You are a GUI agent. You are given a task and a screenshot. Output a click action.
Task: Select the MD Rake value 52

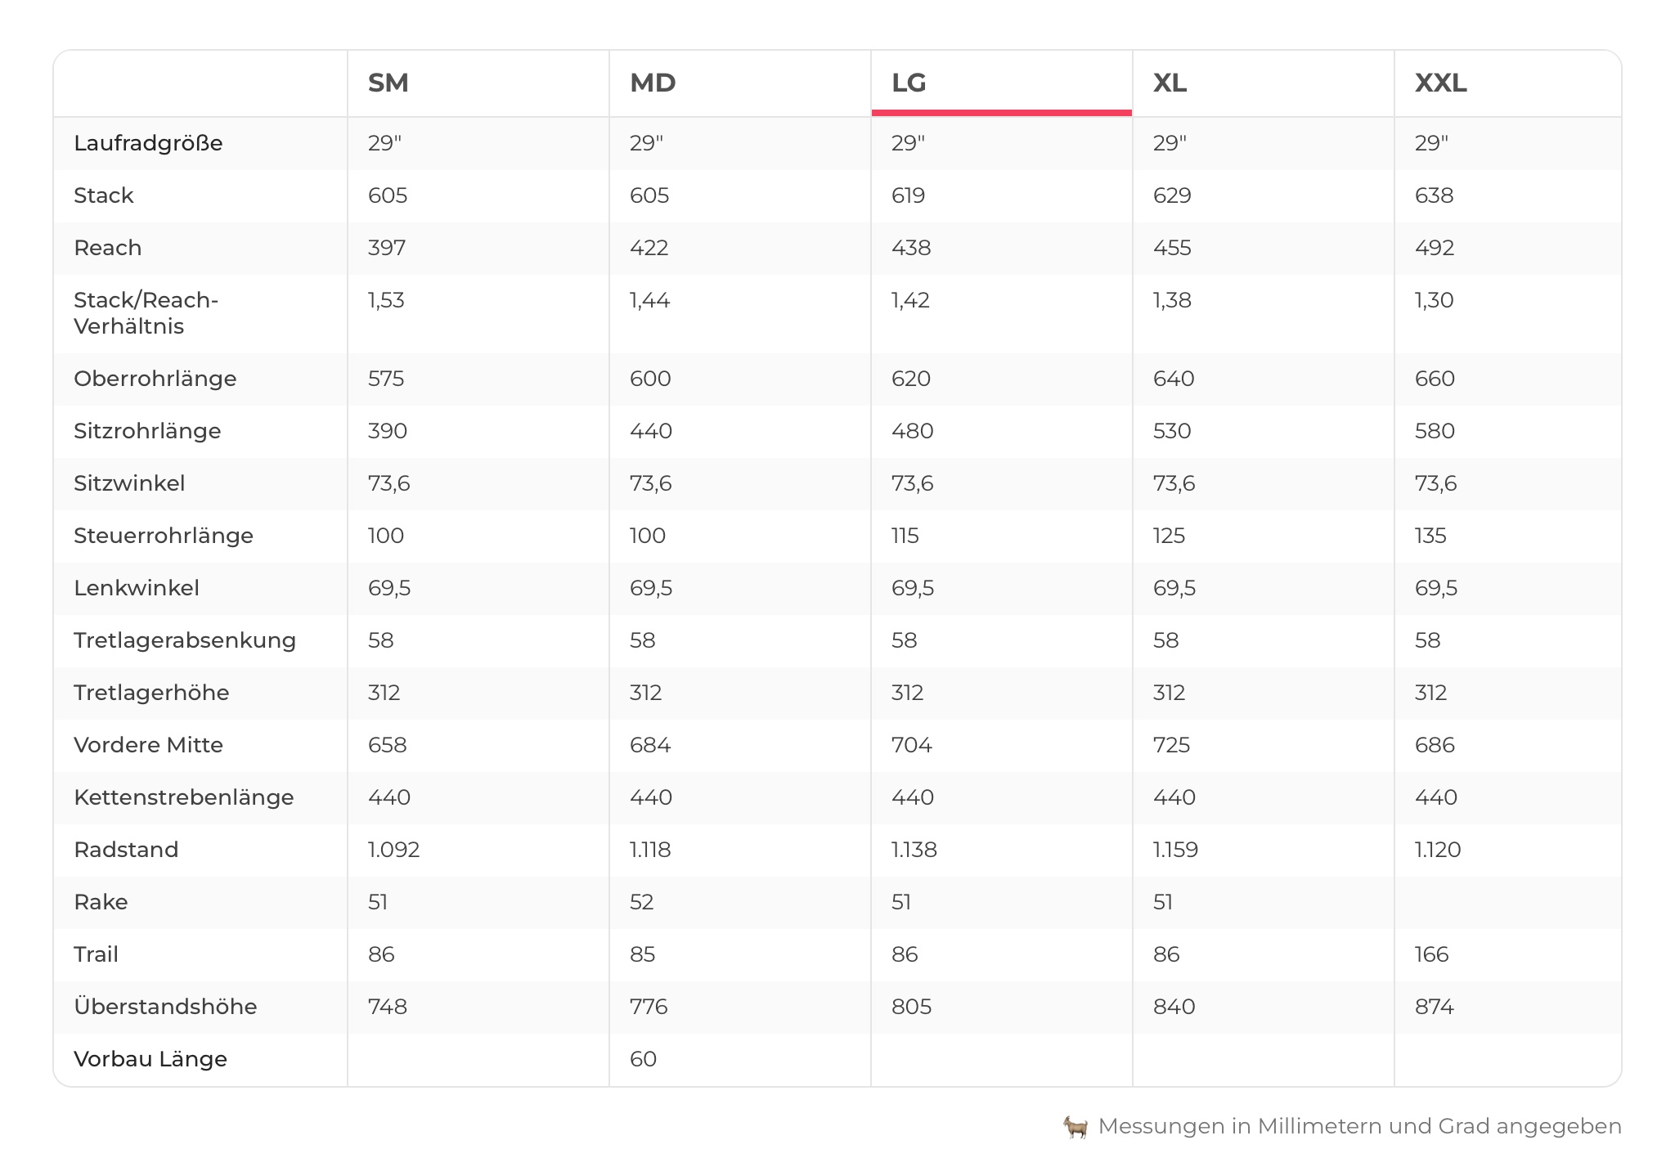coord(642,902)
